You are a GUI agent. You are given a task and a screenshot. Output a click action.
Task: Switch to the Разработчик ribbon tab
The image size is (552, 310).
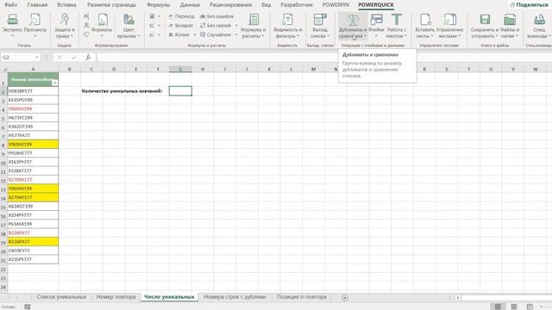click(297, 5)
